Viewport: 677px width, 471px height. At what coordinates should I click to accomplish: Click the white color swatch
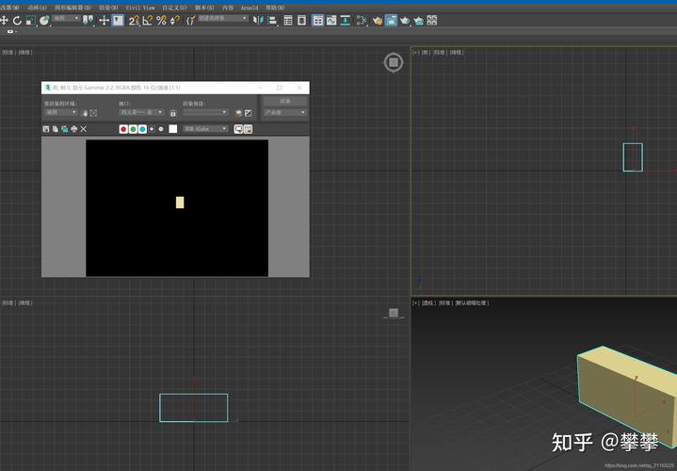pos(173,129)
